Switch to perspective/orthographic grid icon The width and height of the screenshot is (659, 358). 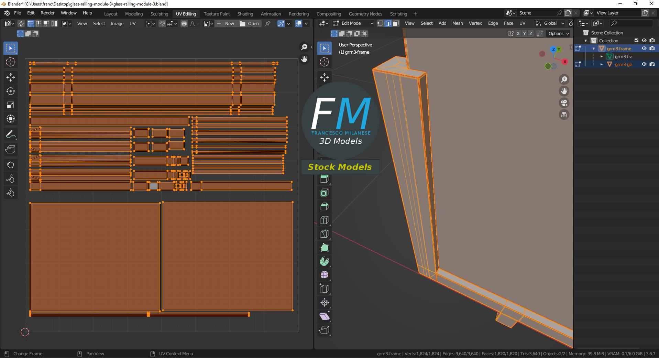[x=564, y=115]
